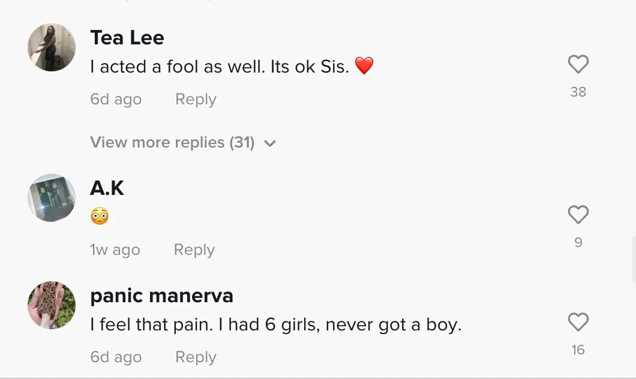Click the 16 likes count
The image size is (636, 379).
pyautogui.click(x=578, y=350)
